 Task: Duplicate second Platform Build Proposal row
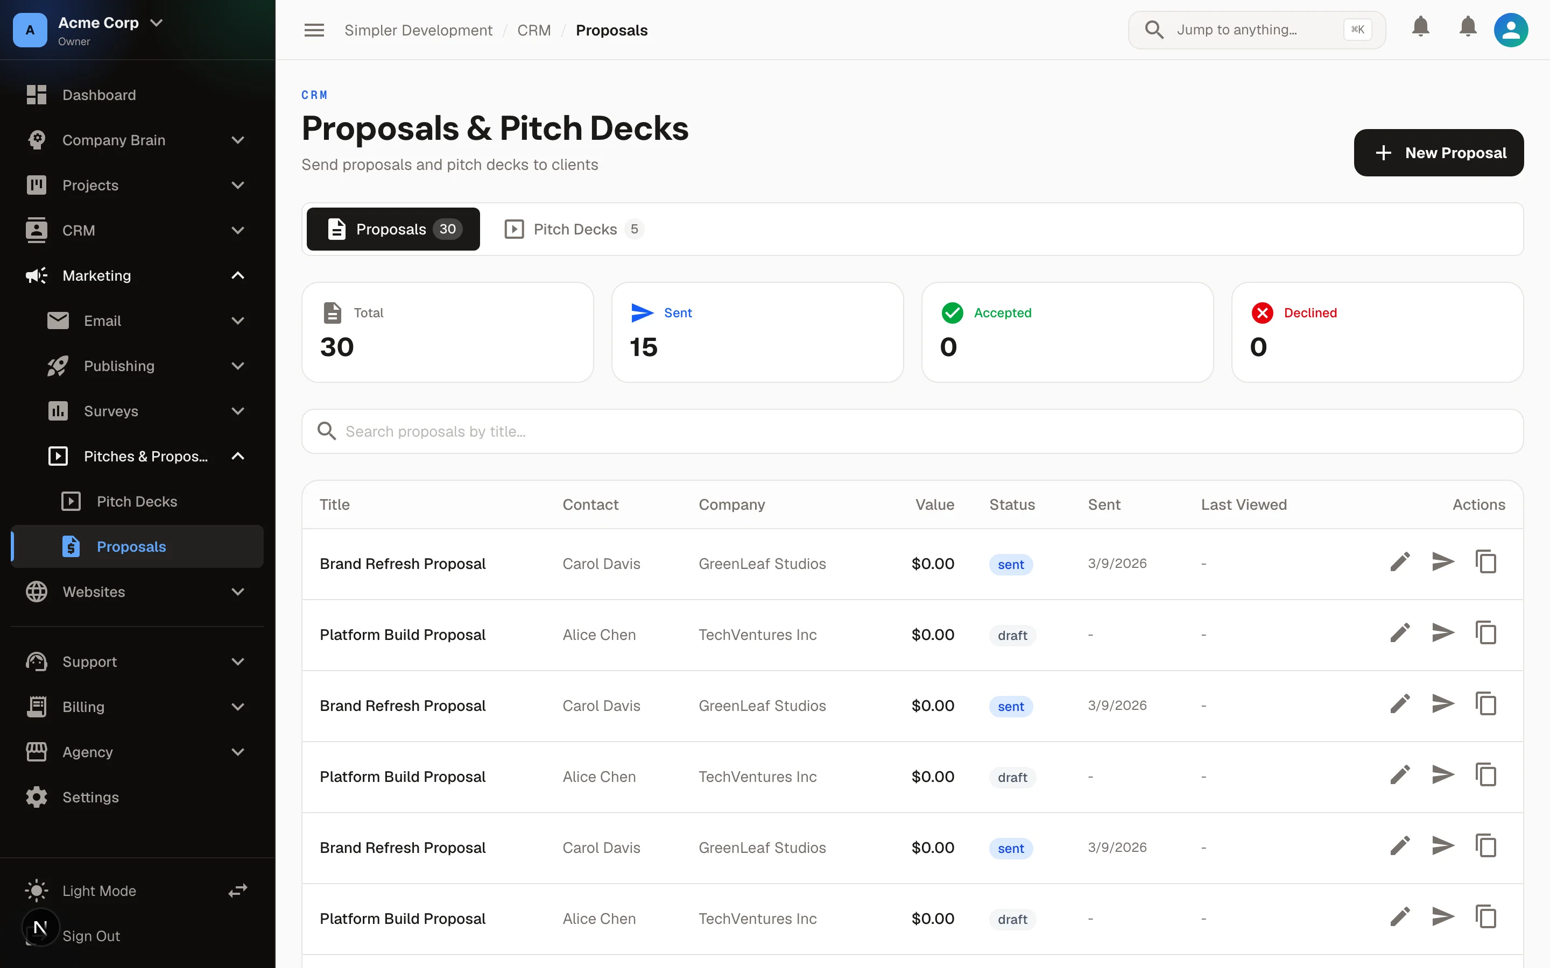click(x=1485, y=775)
